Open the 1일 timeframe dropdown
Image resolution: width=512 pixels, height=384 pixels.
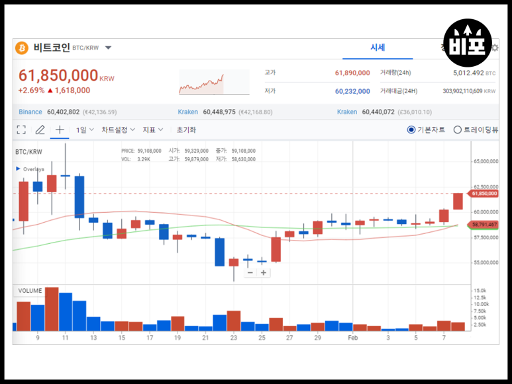85,130
